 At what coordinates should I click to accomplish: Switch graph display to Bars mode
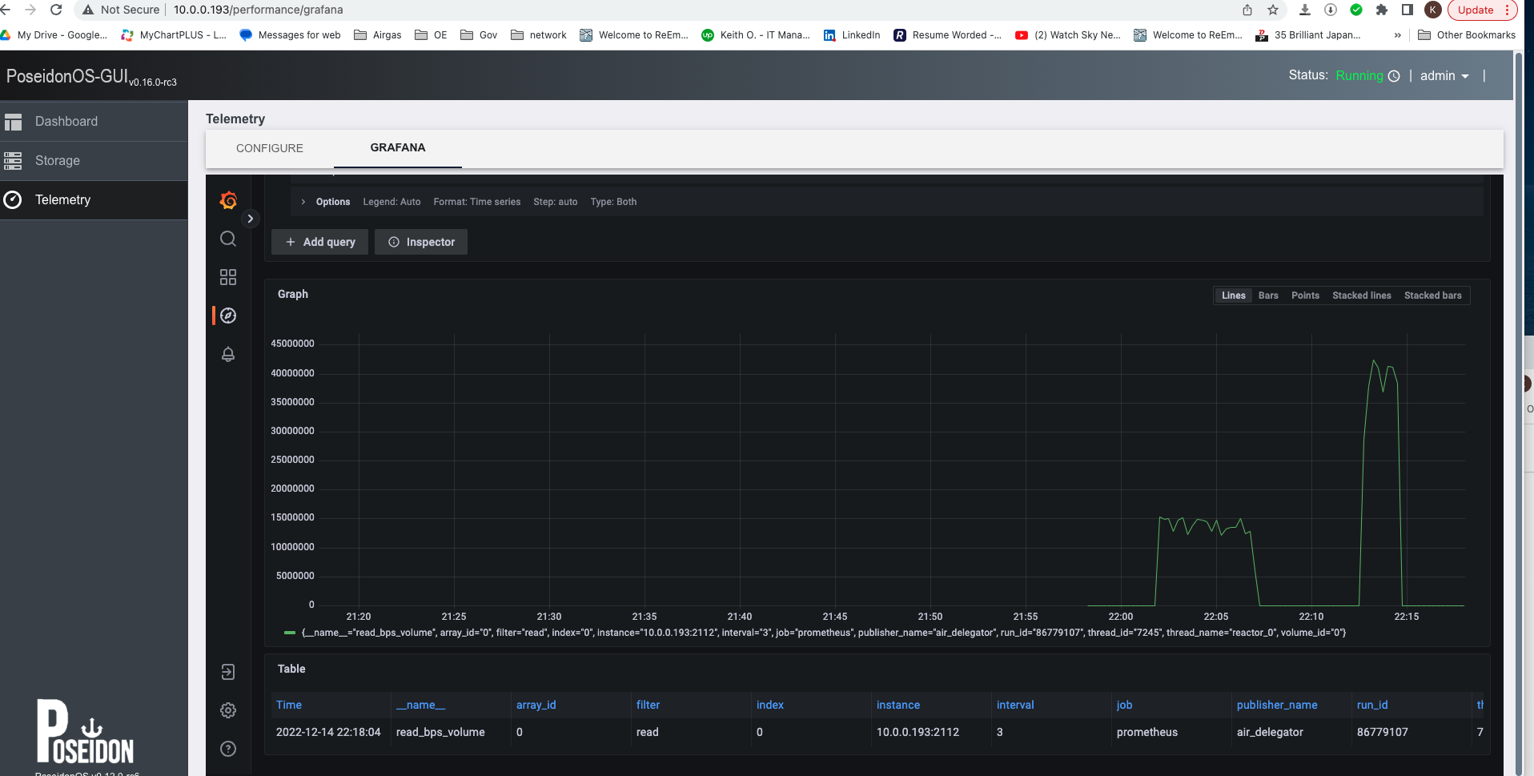[1267, 295]
